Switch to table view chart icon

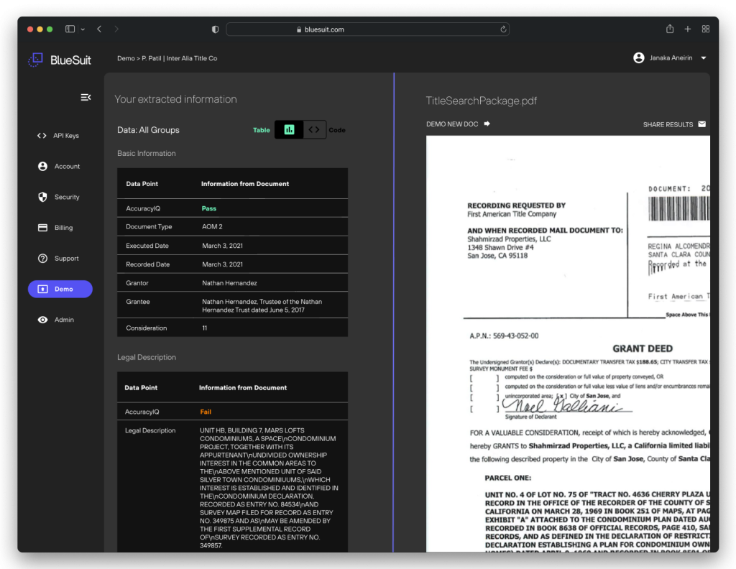point(289,130)
